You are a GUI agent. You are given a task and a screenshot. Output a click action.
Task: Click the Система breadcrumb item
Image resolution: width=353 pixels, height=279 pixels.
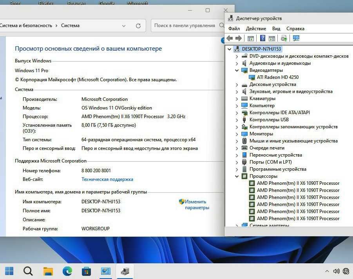tap(70, 26)
